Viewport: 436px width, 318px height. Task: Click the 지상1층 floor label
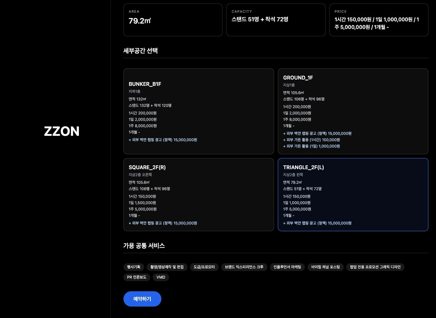289,85
